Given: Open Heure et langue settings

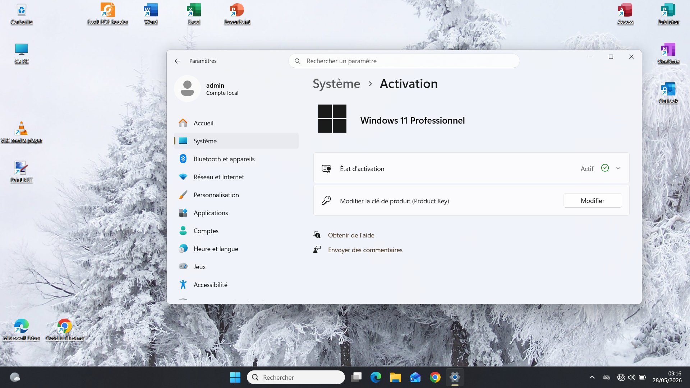Looking at the screenshot, I should (x=236, y=249).
